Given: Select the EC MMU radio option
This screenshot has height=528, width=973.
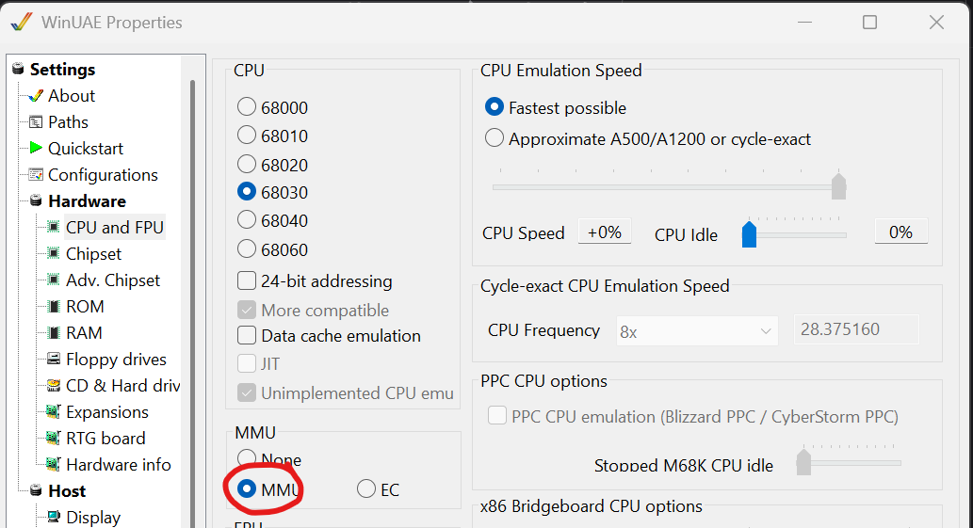Looking at the screenshot, I should coord(366,489).
